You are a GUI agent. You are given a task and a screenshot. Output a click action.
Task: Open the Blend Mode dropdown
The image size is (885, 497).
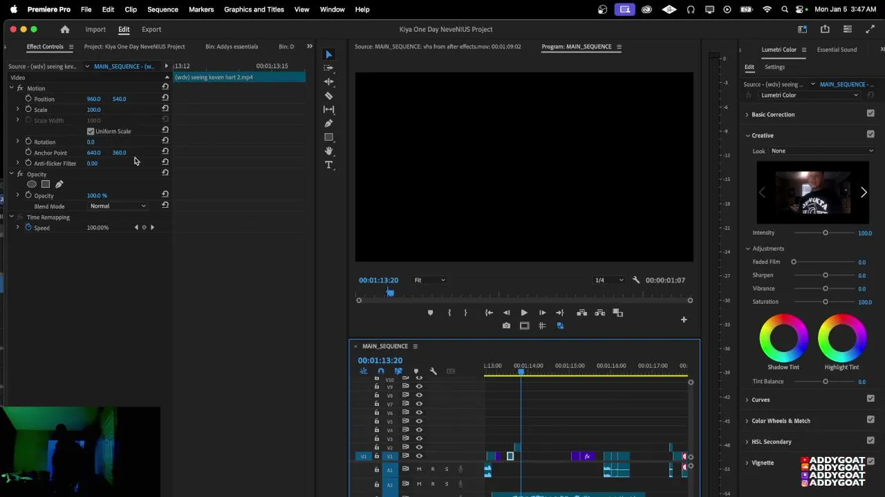[x=118, y=206]
